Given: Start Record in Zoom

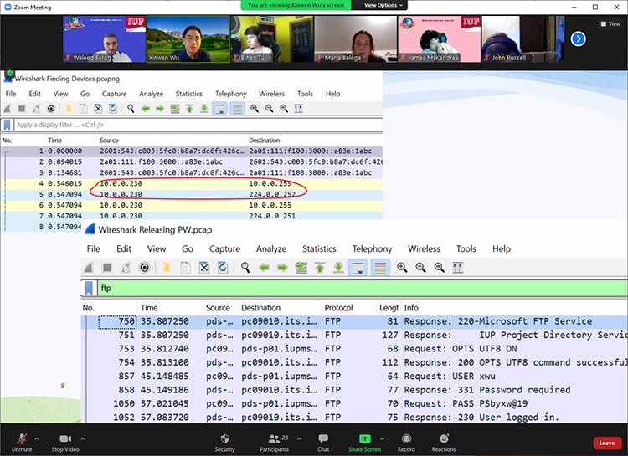Looking at the screenshot, I should [x=406, y=443].
